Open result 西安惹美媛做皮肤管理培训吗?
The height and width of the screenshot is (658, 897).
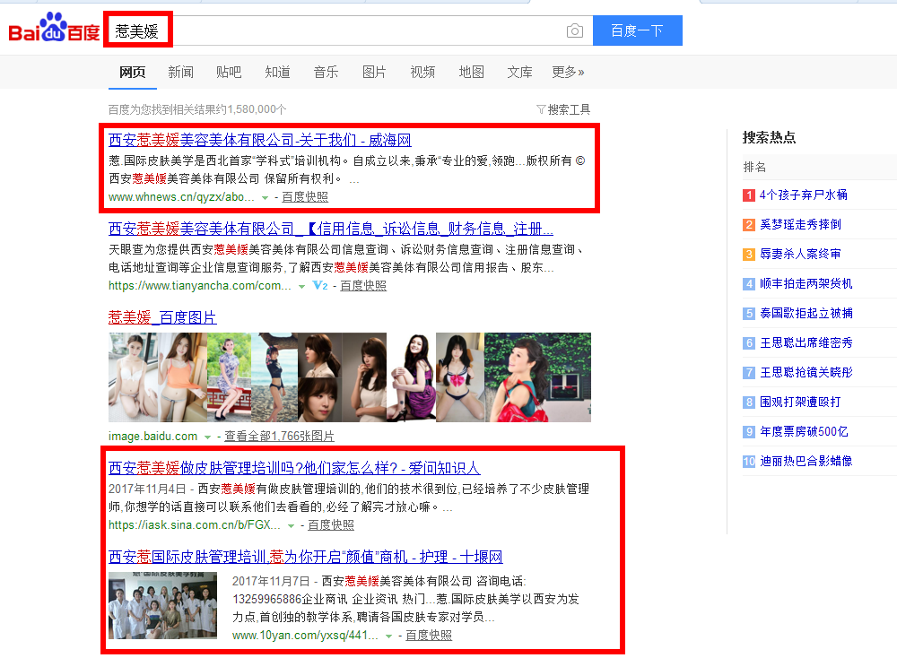pyautogui.click(x=294, y=468)
